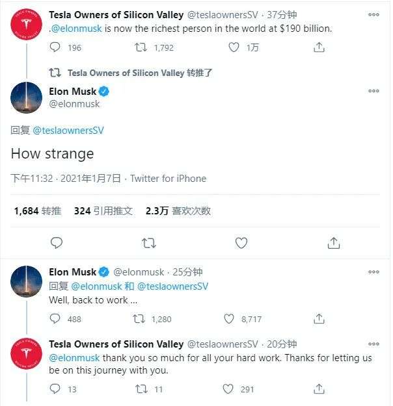The height and width of the screenshot is (406, 393).
Task: Open Elon Musk's rocket profile picture
Action: [27, 97]
